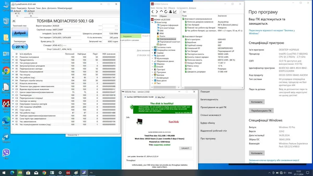Open the Why Pro? tab in SSDLife
The width and height of the screenshot is (313, 176).
click(x=161, y=97)
